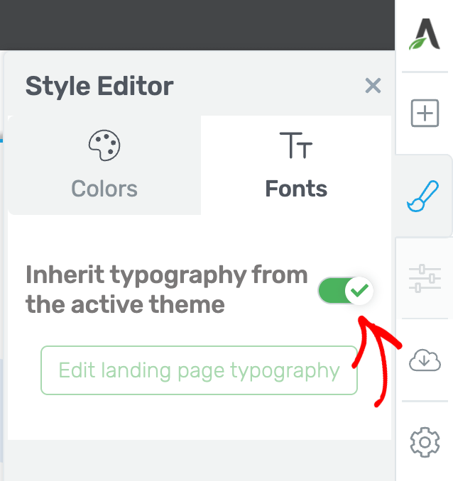Click the cloud download templates icon
The width and height of the screenshot is (453, 481).
tap(425, 360)
